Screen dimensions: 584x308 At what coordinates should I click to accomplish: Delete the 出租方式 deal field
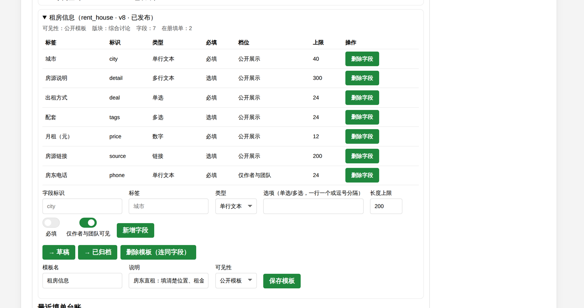tap(362, 98)
